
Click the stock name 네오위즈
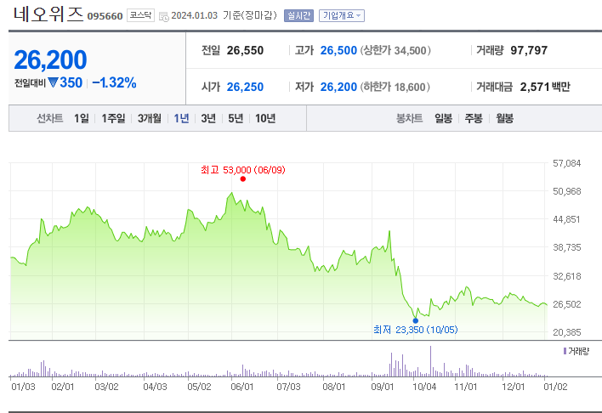tap(48, 14)
